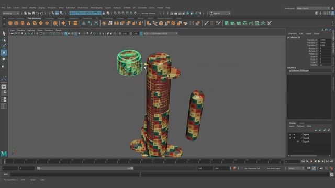Click the polygon Type text tool icon
The height and width of the screenshot is (188, 335).
click(x=70, y=23)
